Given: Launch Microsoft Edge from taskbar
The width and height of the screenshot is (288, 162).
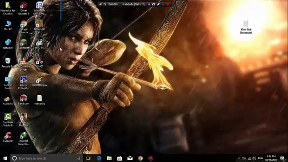Looking at the screenshot, I should coord(99,158).
